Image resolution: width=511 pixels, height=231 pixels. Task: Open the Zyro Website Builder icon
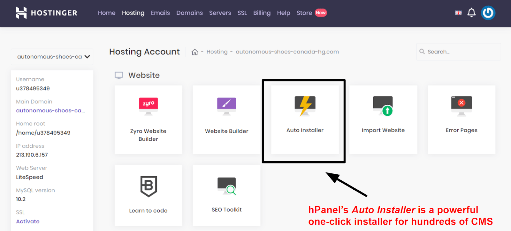(x=149, y=106)
